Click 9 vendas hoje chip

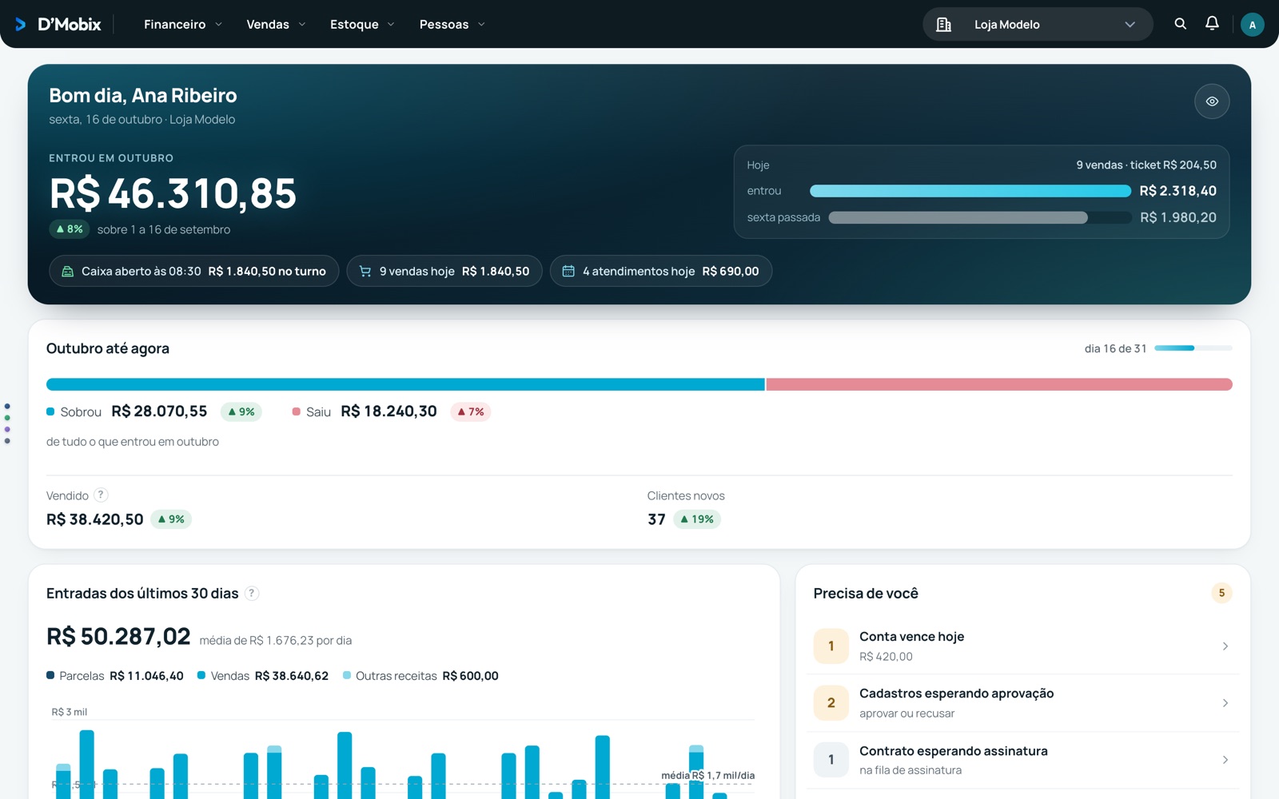[444, 272]
